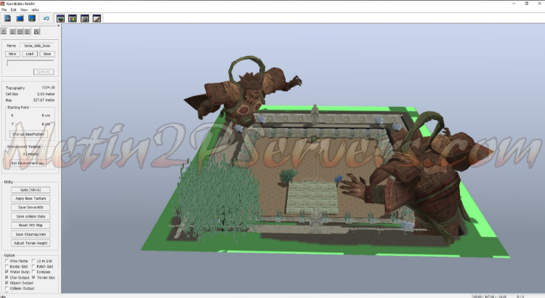The image size is (545, 298).
Task: Click the Save ServerAttr button
Action: (31, 207)
